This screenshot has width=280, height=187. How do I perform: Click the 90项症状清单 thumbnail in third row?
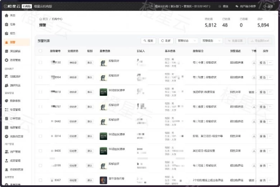tap(103, 92)
